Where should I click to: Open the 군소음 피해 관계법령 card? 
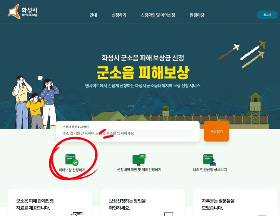50,202
